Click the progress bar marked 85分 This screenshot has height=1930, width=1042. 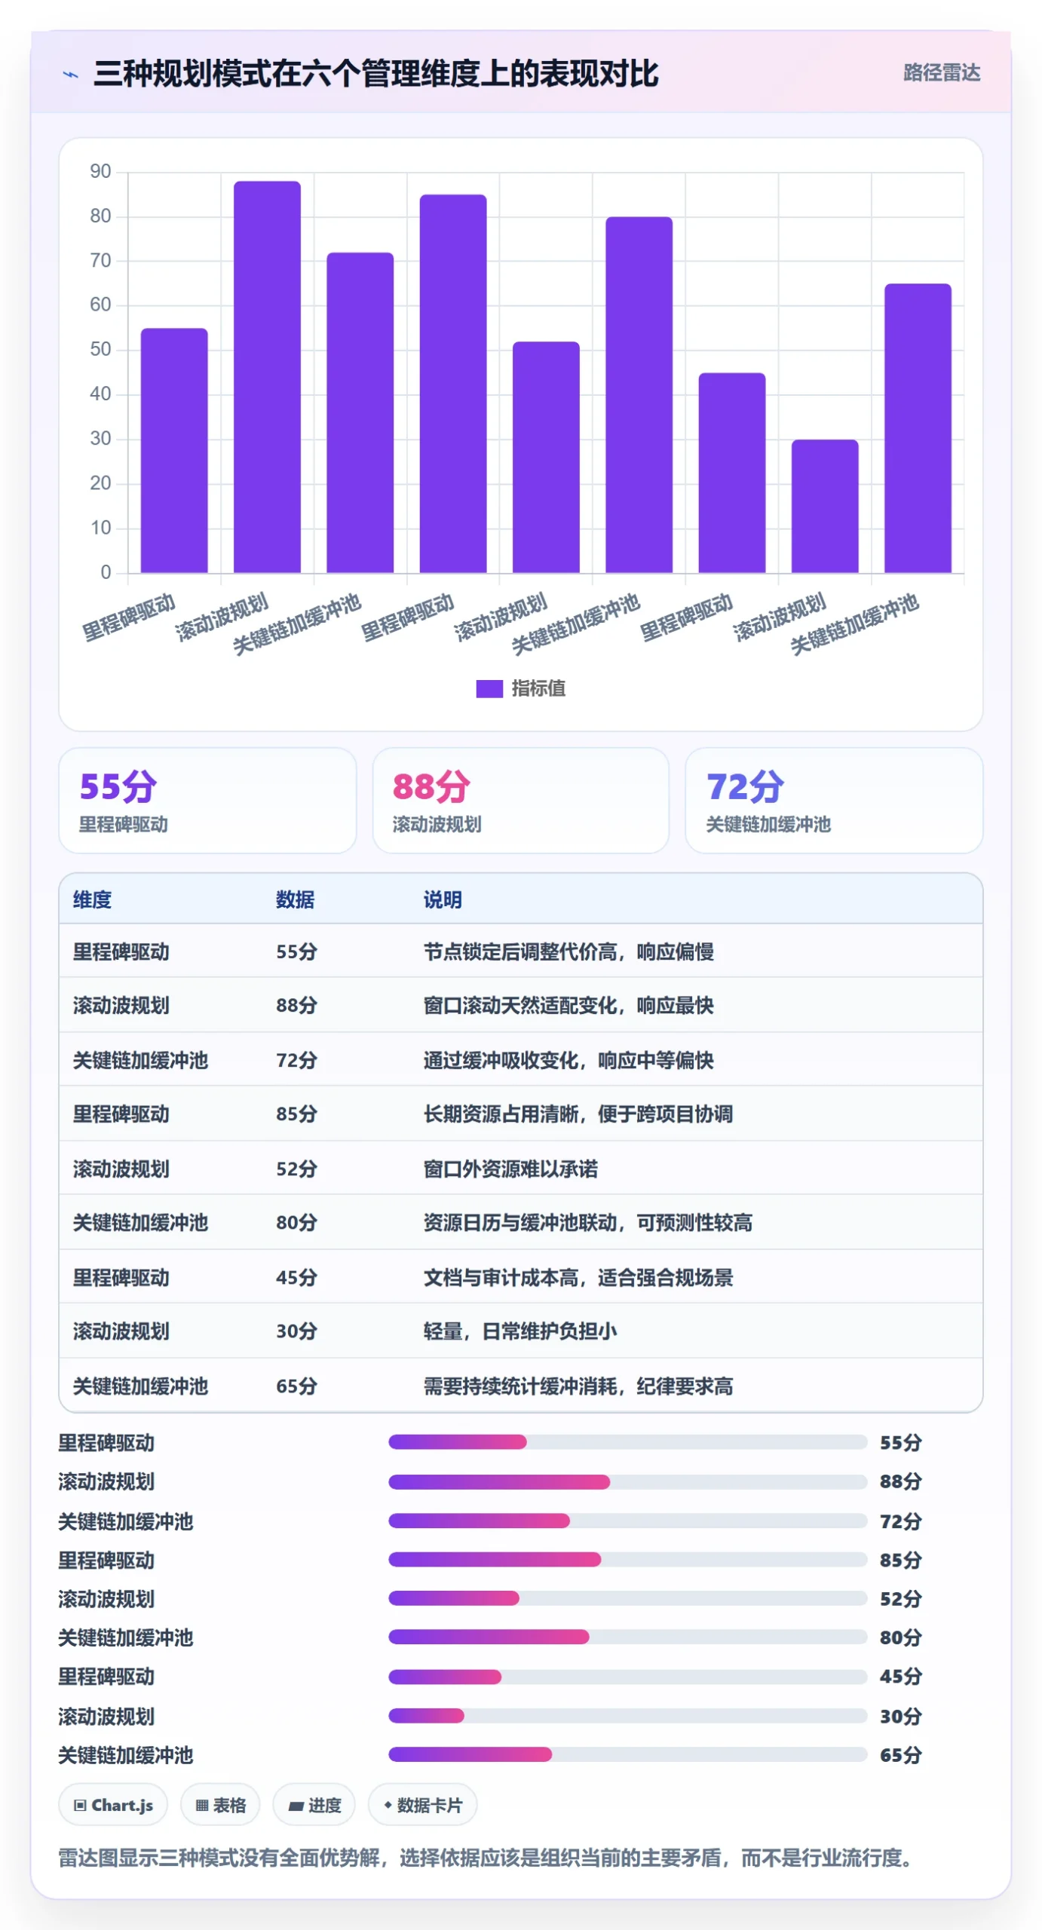(627, 1559)
